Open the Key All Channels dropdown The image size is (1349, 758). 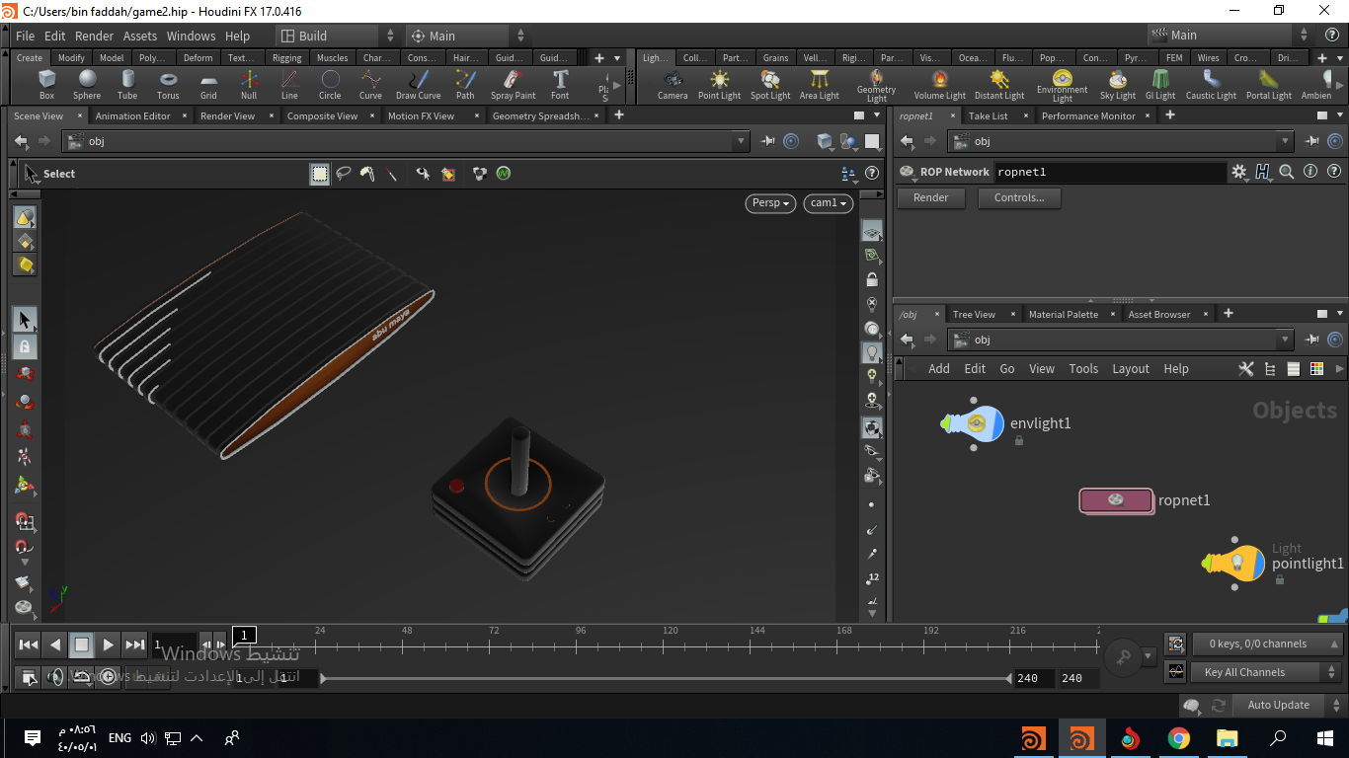click(x=1267, y=672)
